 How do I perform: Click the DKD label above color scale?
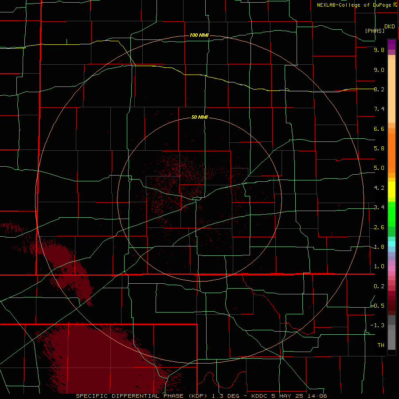[390, 26]
